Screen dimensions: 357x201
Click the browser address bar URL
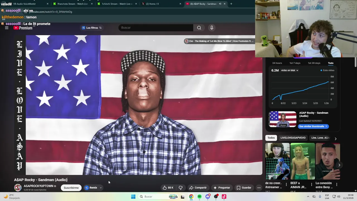click(50, 12)
